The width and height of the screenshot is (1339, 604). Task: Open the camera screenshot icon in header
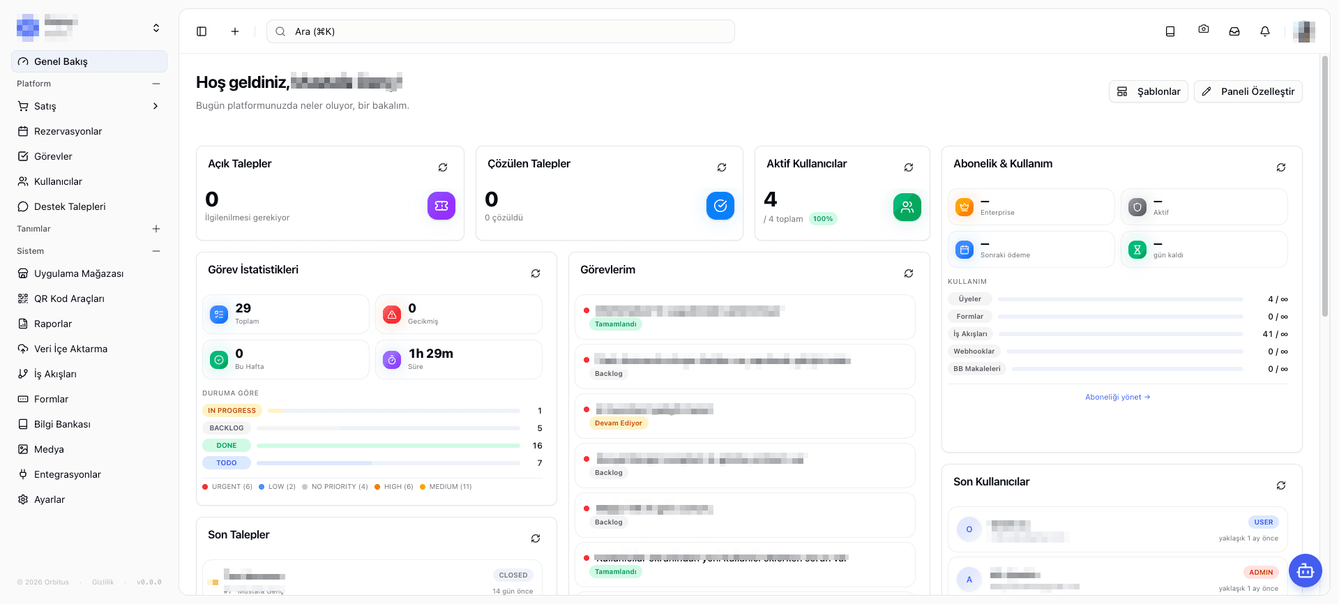tap(1204, 29)
